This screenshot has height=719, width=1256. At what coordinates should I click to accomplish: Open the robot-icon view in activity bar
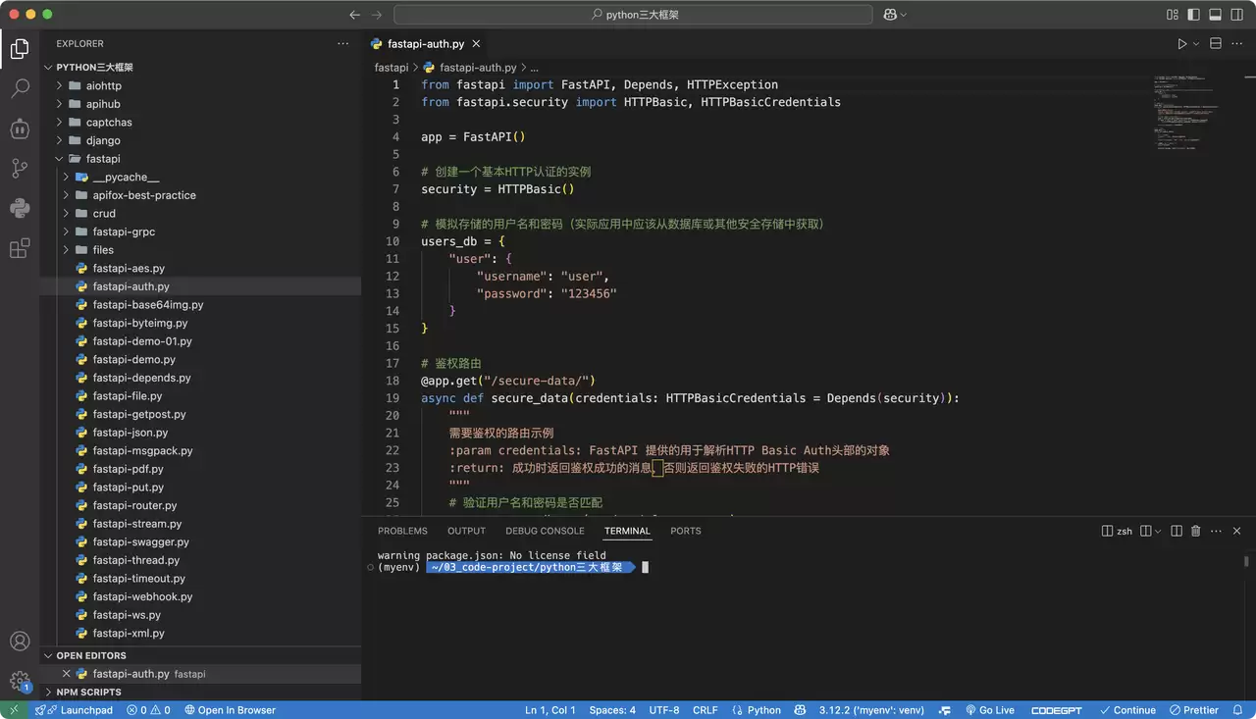tap(20, 128)
